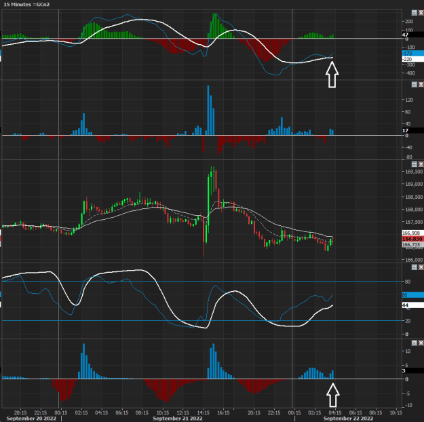The image size is (424, 422).
Task: Click the 3 value label on the bottom histogram
Action: tap(412, 370)
